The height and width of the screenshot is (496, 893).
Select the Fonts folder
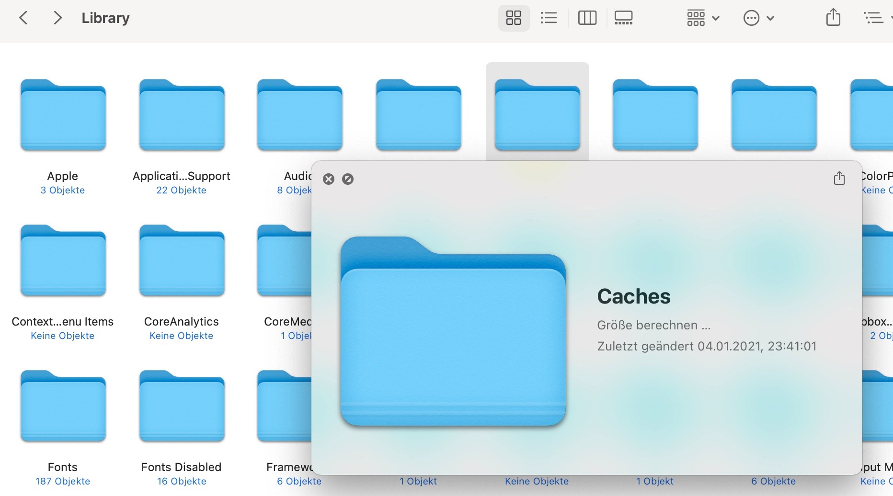(63, 407)
